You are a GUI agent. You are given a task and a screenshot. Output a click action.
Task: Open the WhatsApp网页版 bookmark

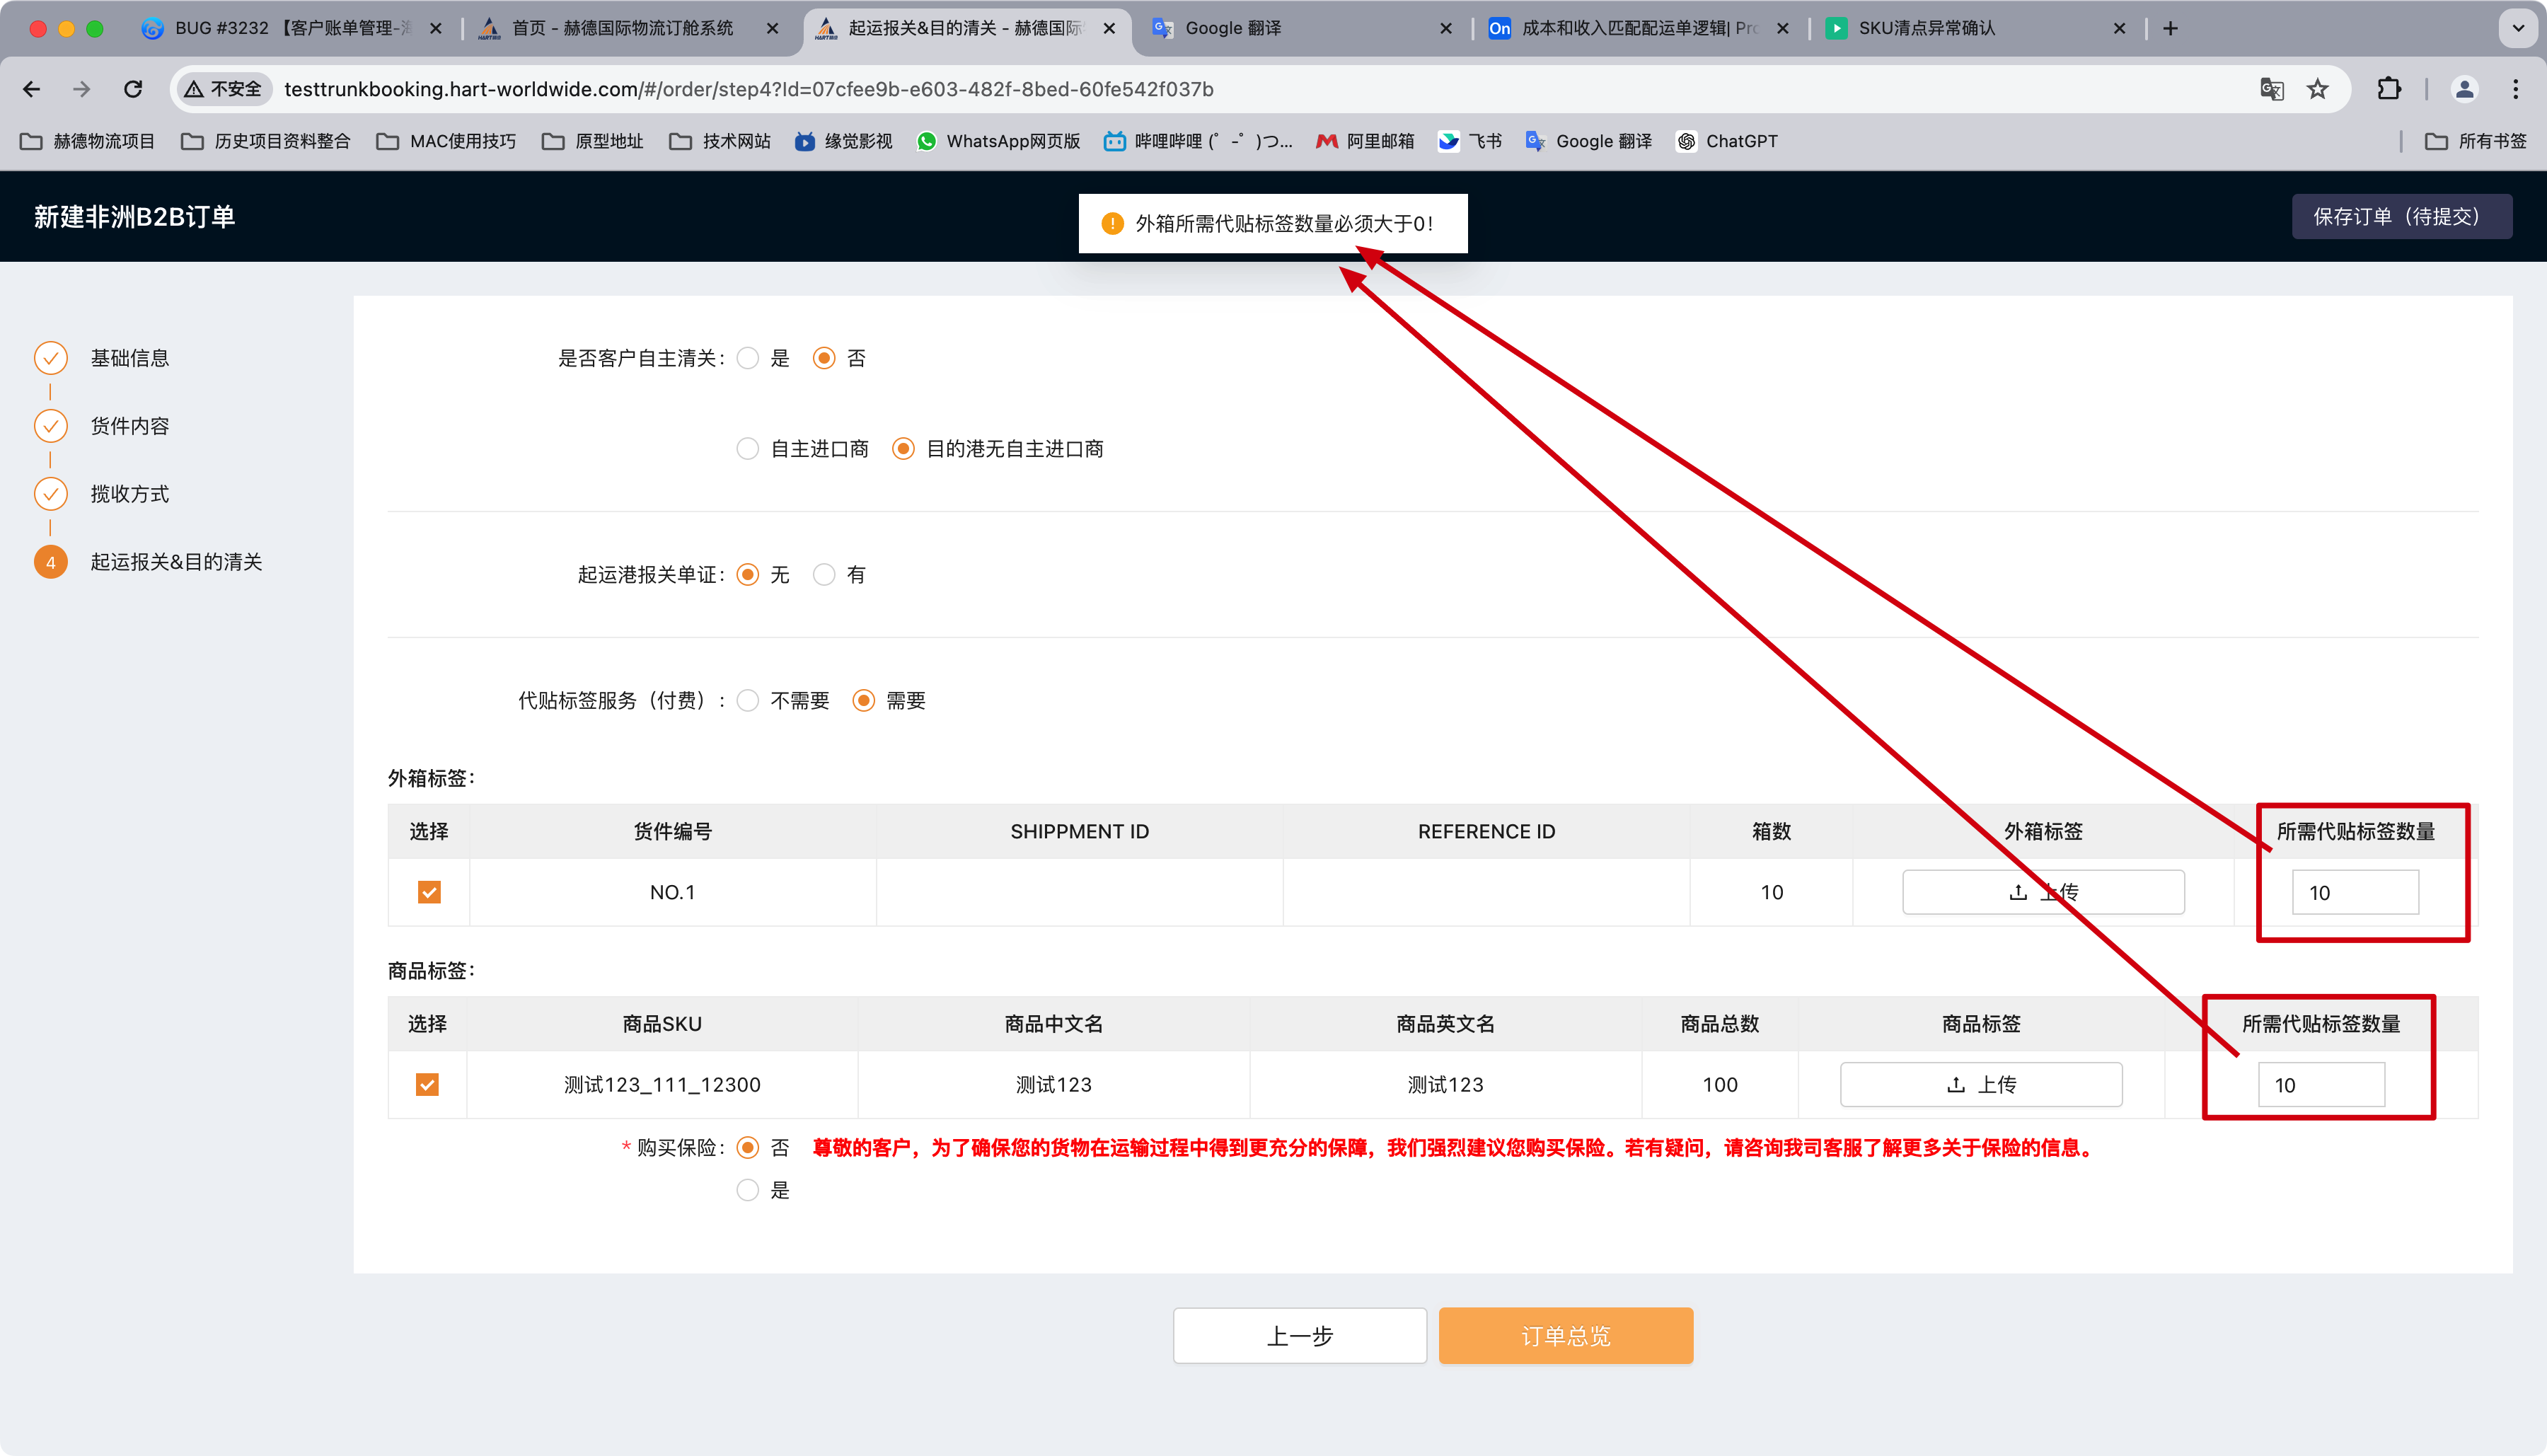click(x=998, y=141)
